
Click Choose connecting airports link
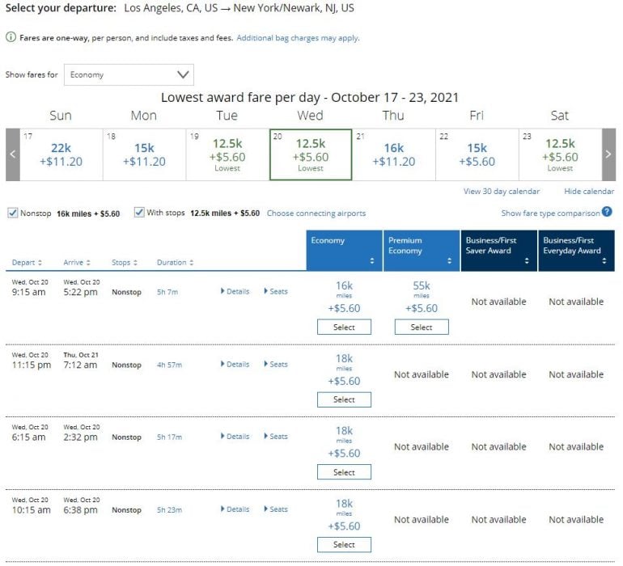point(316,213)
